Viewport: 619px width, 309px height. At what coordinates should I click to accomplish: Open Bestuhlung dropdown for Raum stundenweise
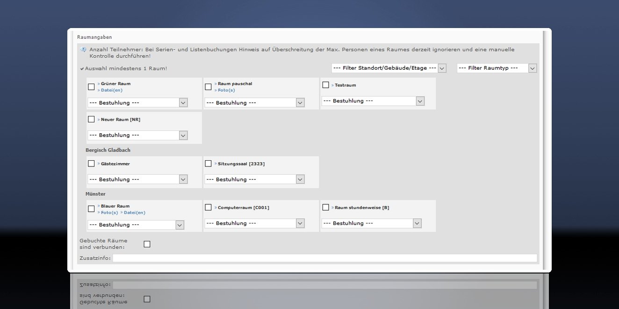tap(371, 223)
